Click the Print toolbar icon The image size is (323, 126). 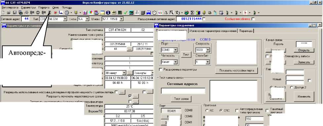click(26, 13)
